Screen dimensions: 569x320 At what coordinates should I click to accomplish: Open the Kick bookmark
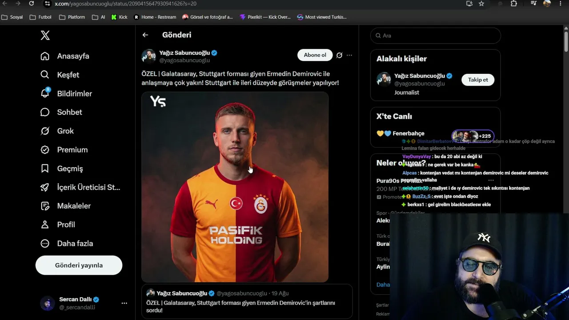(x=119, y=17)
